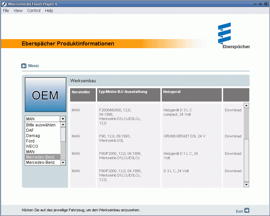Click the Eberspächer Produktinformationen banner title

[x=68, y=44]
